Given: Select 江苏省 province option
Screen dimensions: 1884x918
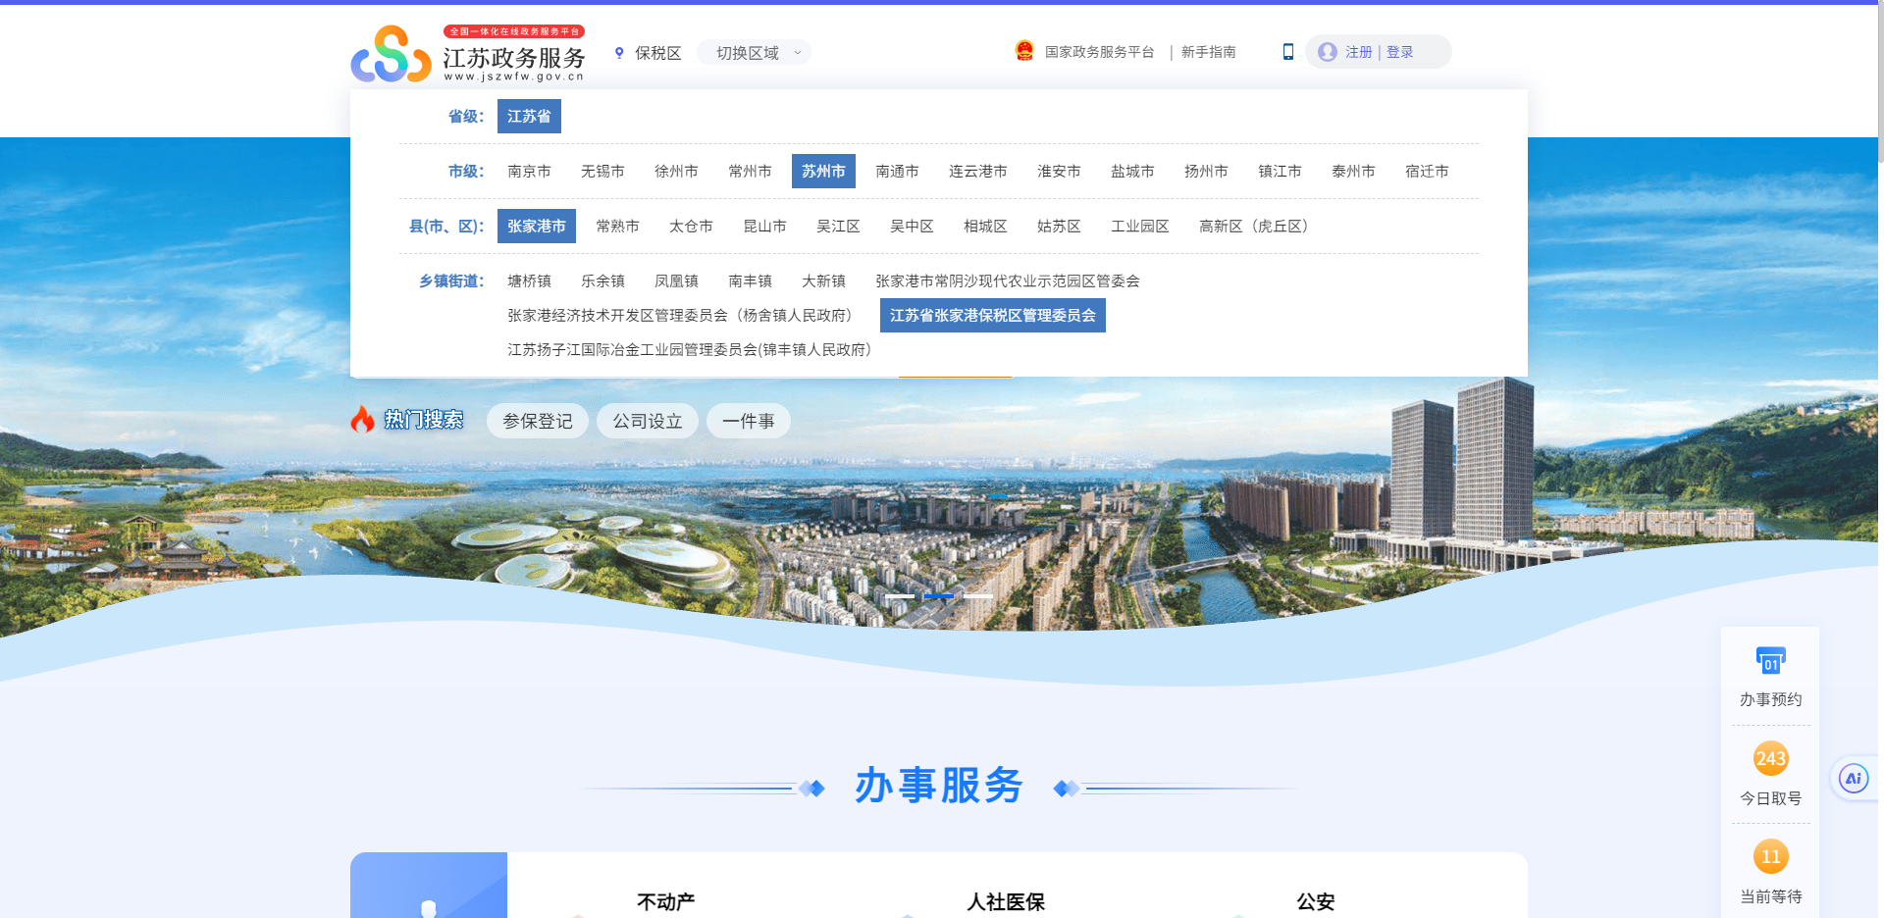Looking at the screenshot, I should pos(529,117).
